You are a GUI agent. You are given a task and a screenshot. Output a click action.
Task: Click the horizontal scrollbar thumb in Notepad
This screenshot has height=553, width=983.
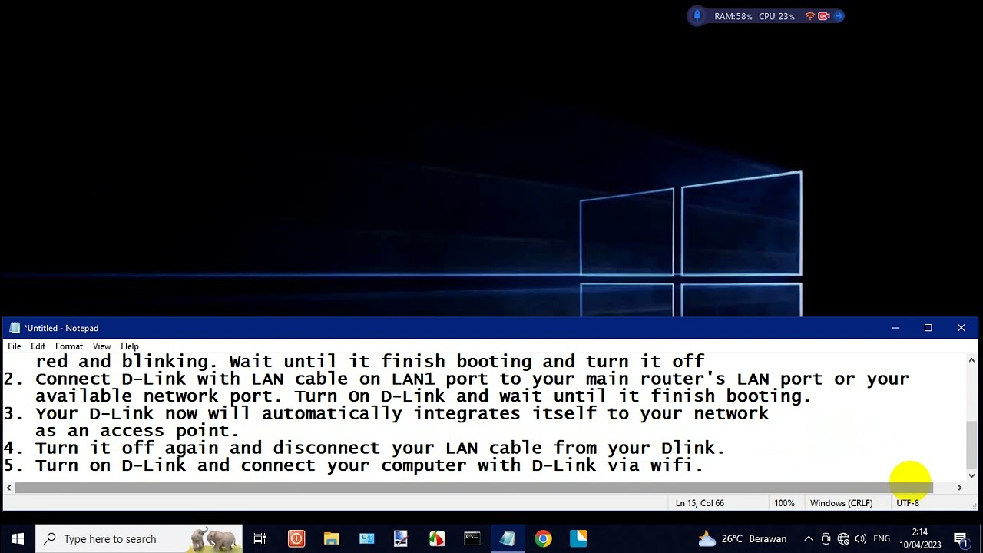(x=474, y=488)
